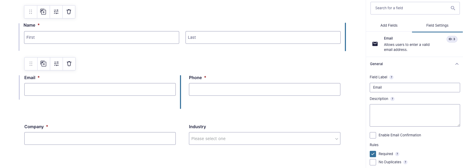Image resolution: width=463 pixels, height=168 pixels.
Task: Switch to the Field Settings tab
Action: [437, 25]
